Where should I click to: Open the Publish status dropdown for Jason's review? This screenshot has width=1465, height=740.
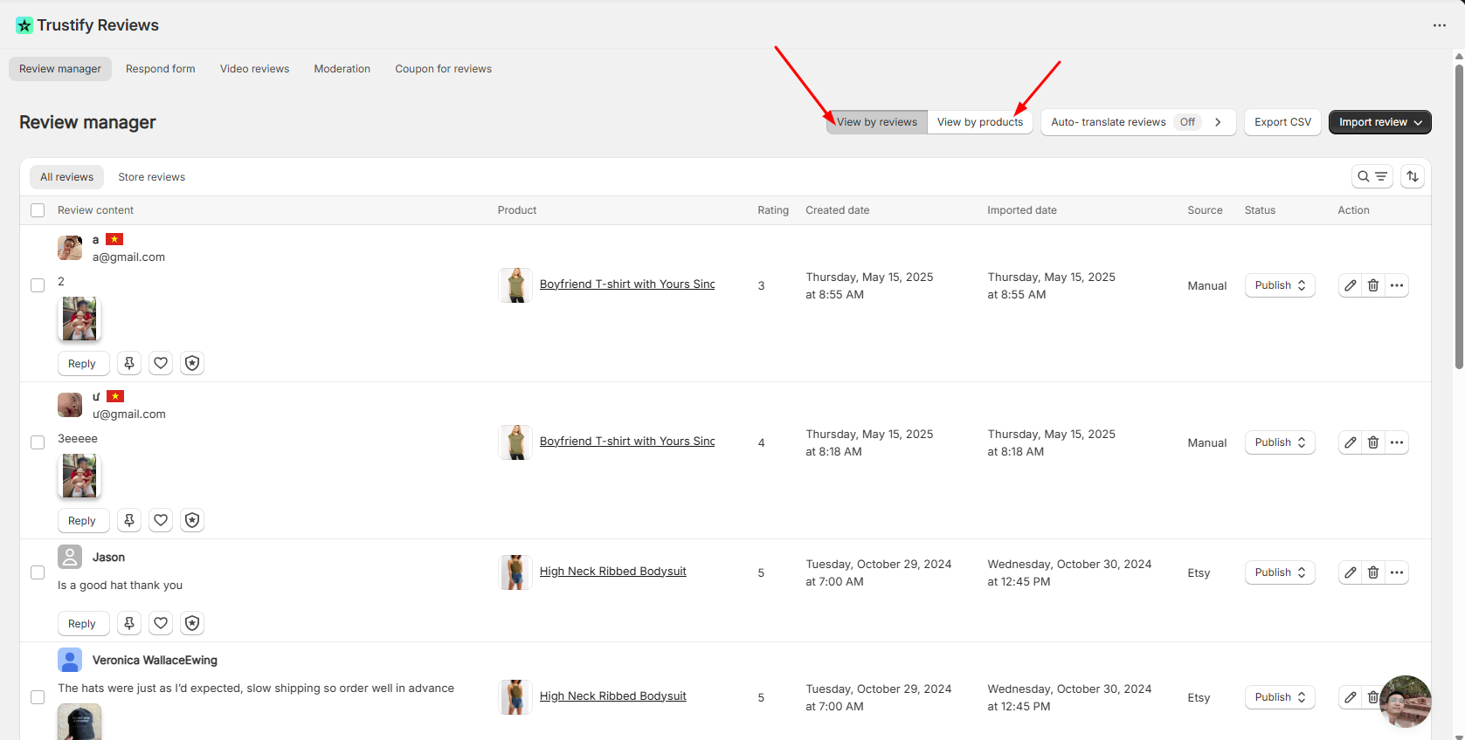click(1280, 572)
